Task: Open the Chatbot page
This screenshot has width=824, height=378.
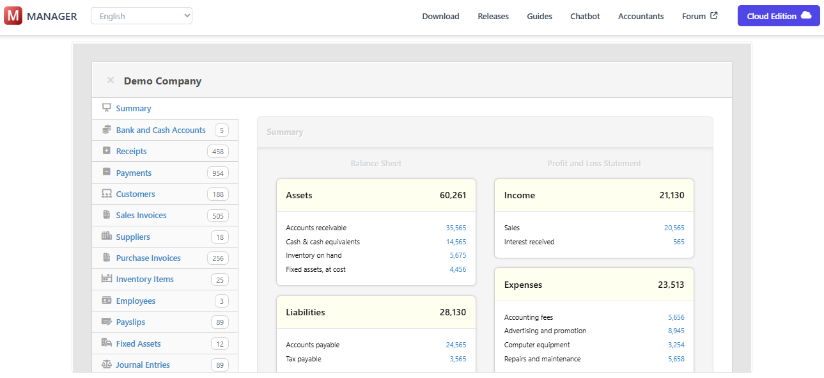Action: (584, 16)
